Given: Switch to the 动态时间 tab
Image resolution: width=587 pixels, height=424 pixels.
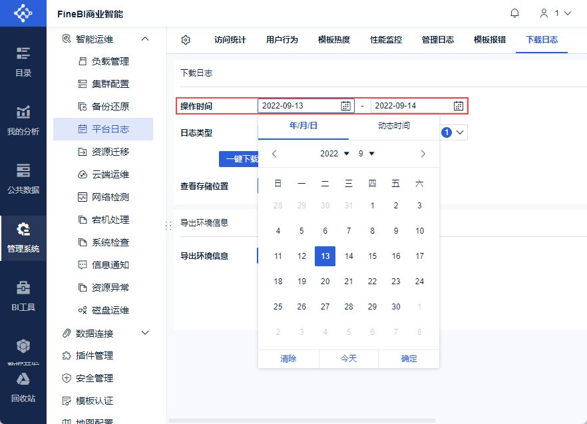Looking at the screenshot, I should [x=394, y=126].
